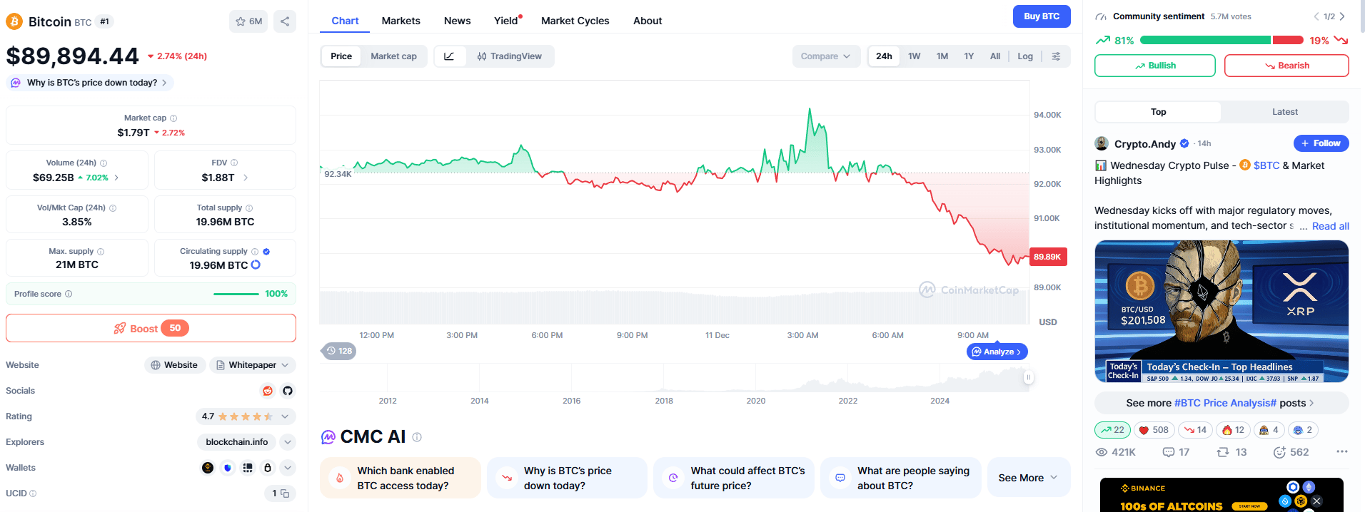
Task: Click the share icon next to Bitcoin
Action: (285, 21)
